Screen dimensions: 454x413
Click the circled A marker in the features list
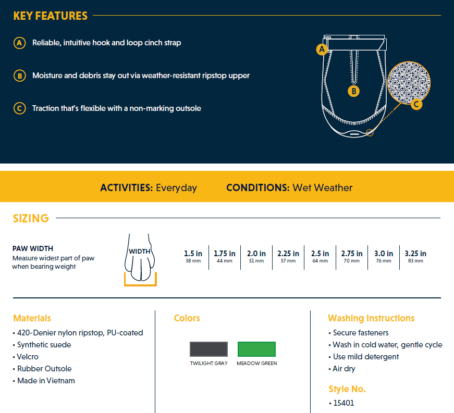pyautogui.click(x=19, y=43)
